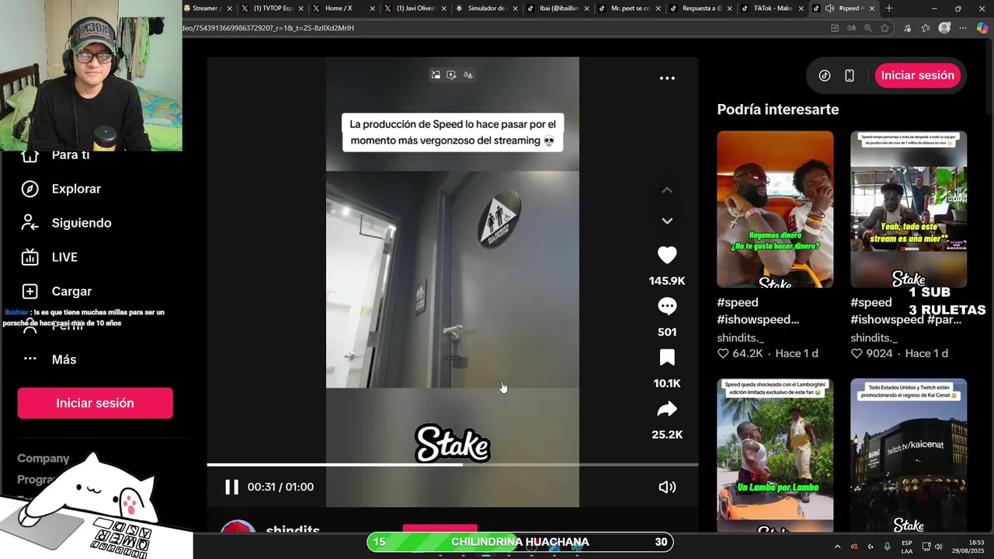
Task: Open the 'Un Lambo por Lambo' video thumbnail
Action: pos(775,455)
